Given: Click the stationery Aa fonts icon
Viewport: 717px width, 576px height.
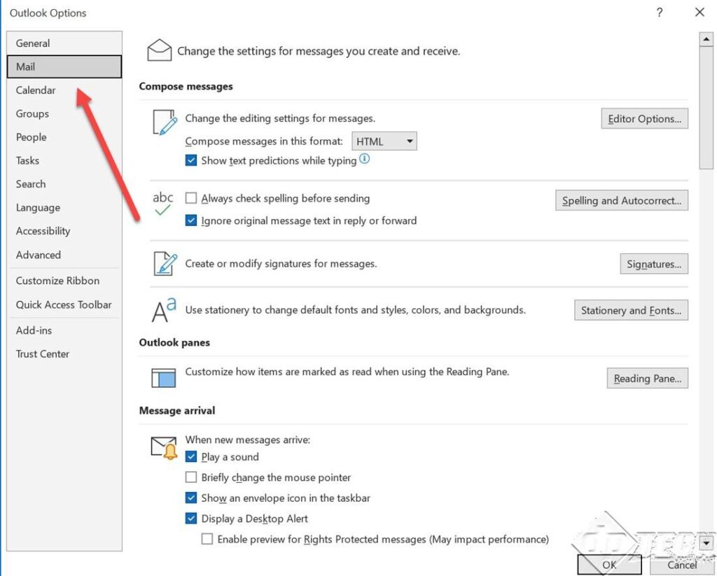Looking at the screenshot, I should pyautogui.click(x=162, y=309).
